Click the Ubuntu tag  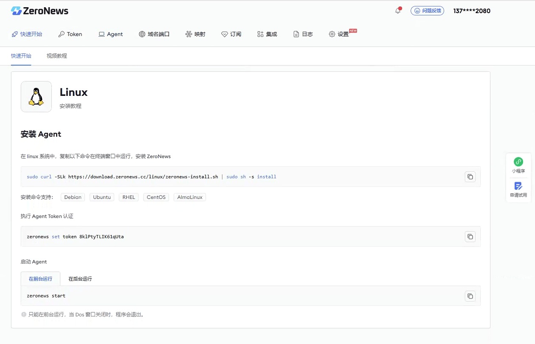pyautogui.click(x=102, y=197)
